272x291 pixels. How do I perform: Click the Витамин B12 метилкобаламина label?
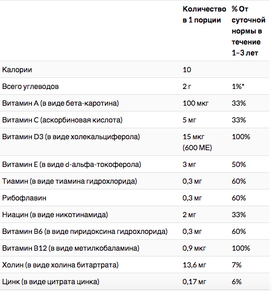71,248
